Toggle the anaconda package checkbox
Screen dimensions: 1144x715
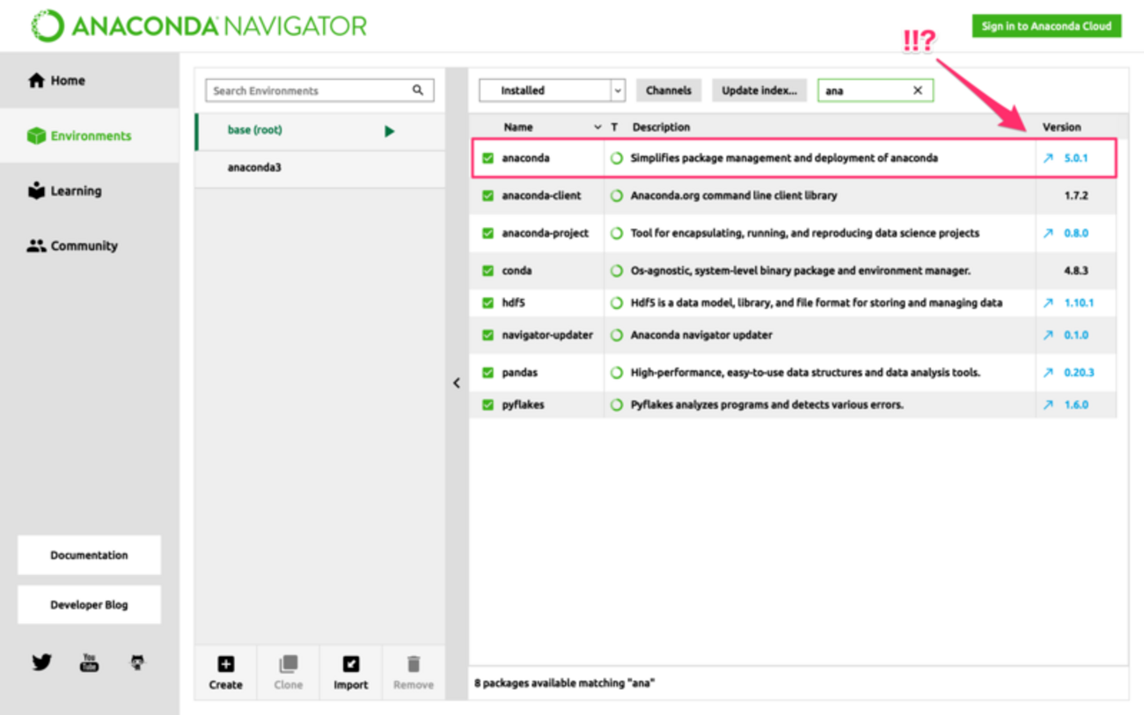pos(488,158)
